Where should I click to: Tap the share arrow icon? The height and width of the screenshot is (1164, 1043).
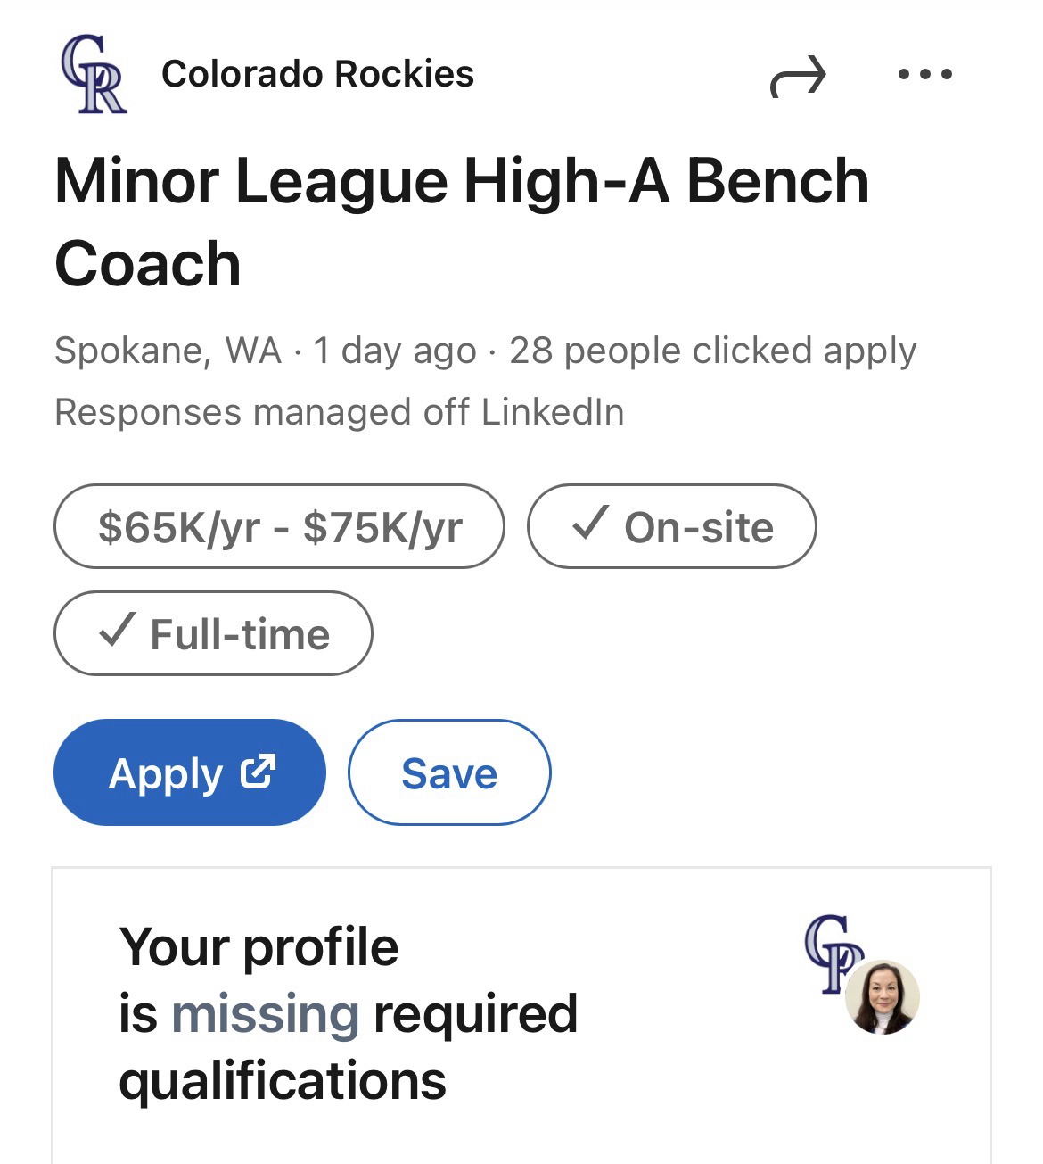pos(798,77)
